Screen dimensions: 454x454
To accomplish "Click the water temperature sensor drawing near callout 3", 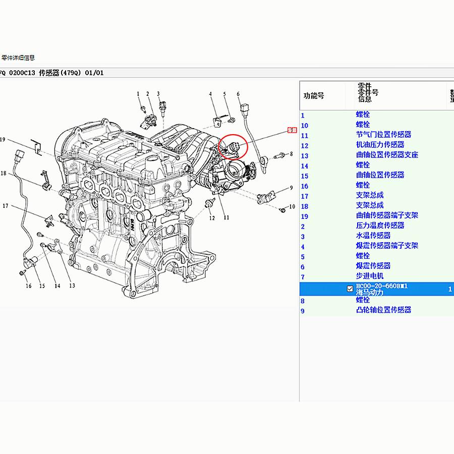I will click(x=163, y=108).
